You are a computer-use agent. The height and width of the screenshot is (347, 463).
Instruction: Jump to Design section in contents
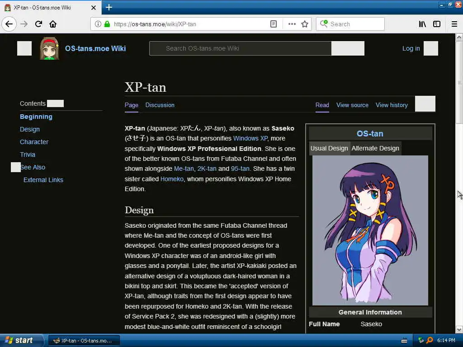(x=29, y=129)
